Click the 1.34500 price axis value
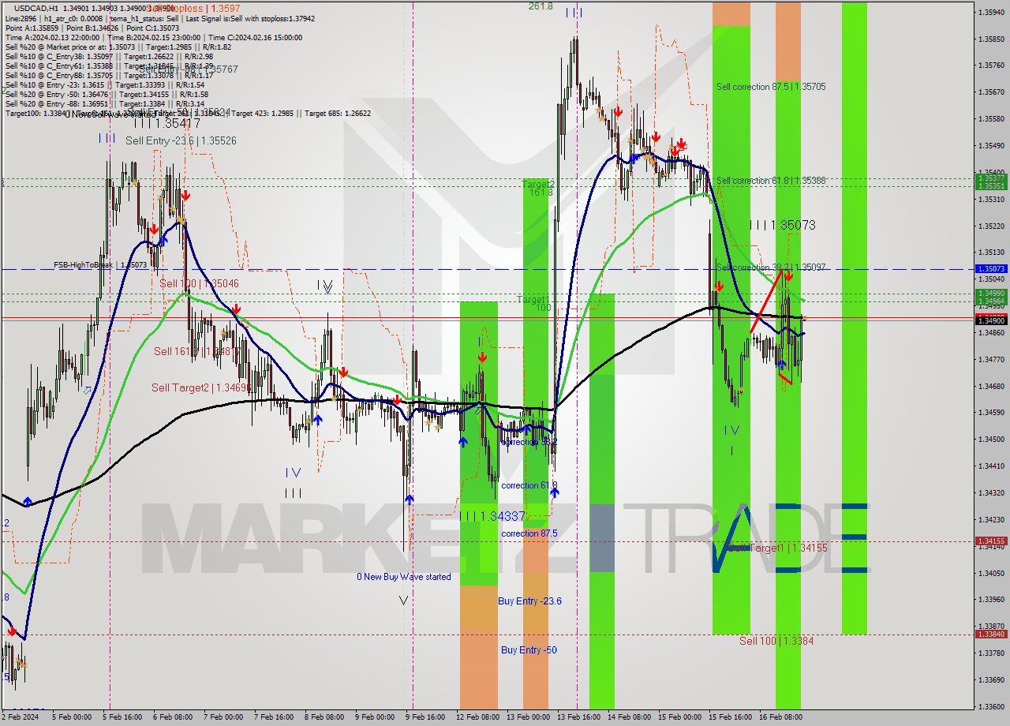The image size is (1010, 726). point(991,439)
